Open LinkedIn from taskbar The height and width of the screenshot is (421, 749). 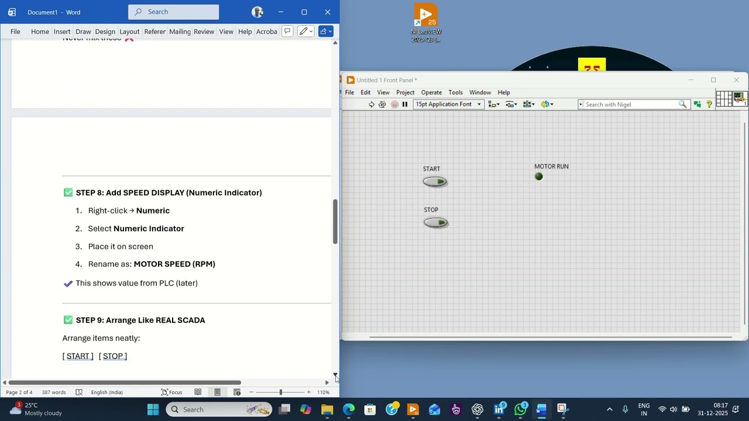tap(499, 409)
